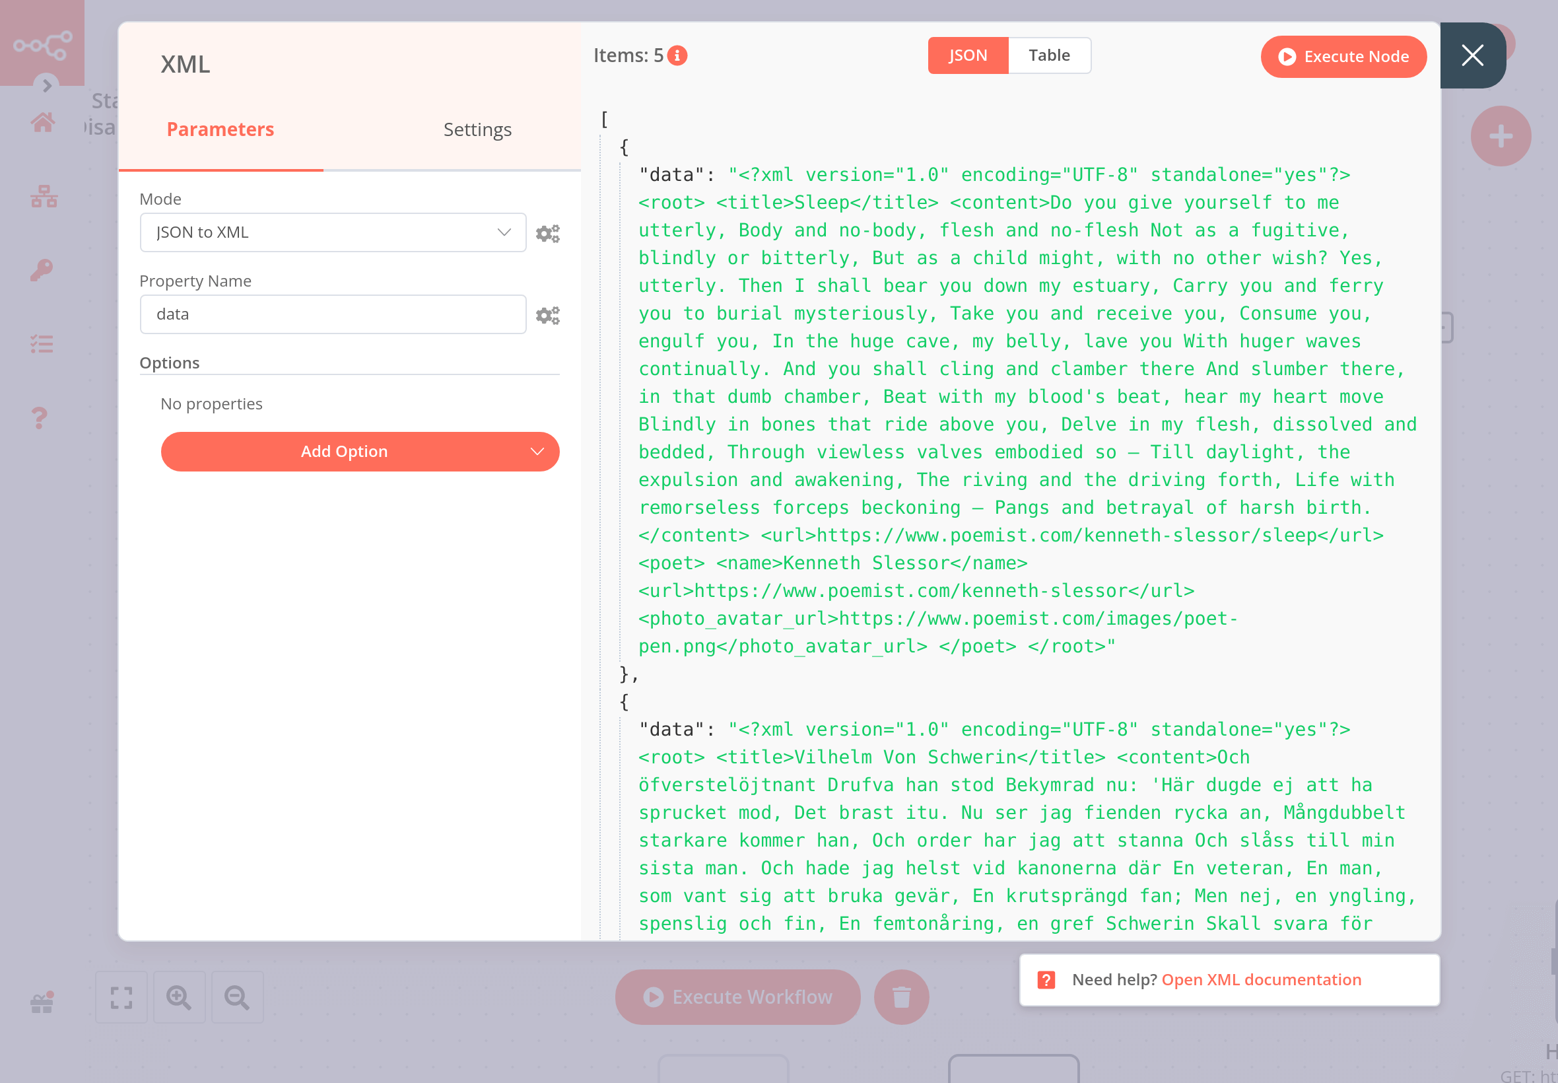Click the Execute Node button
The image size is (1558, 1083).
click(x=1343, y=56)
